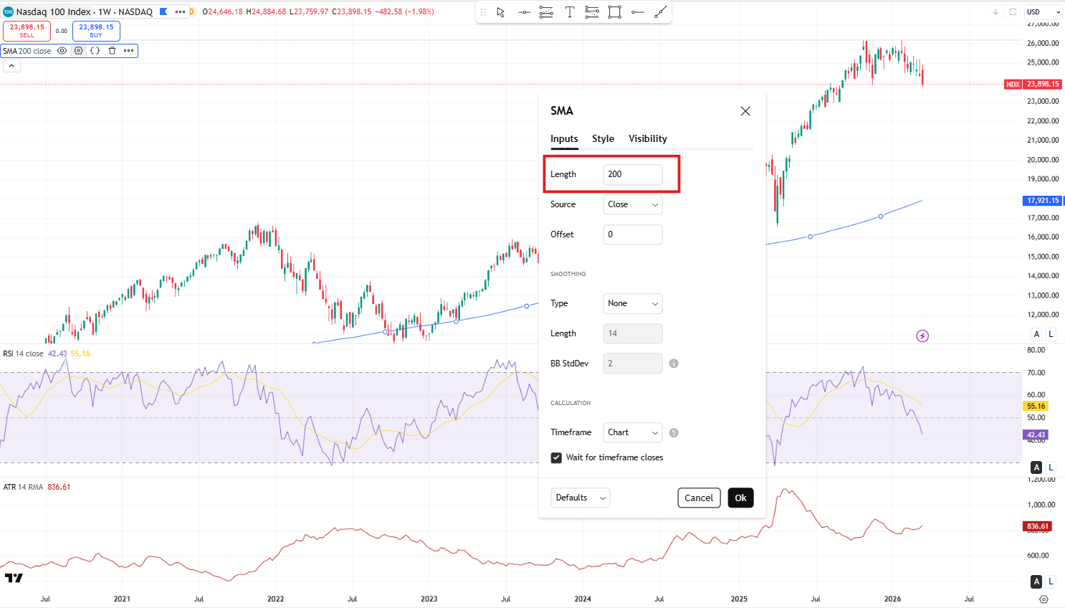
Task: Click the blue flag icon beside NASDAQ
Action: point(163,11)
